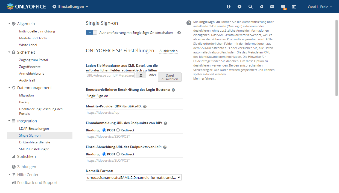Screen dimensions: 339x193
Task: Go to LDAP-Einstellungen
Action: tap(34, 129)
